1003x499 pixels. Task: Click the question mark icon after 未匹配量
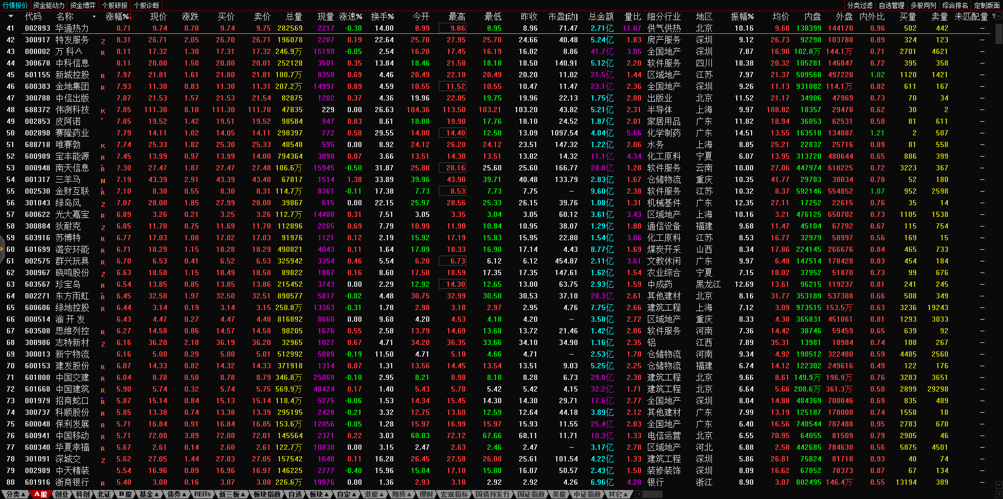pyautogui.click(x=993, y=16)
